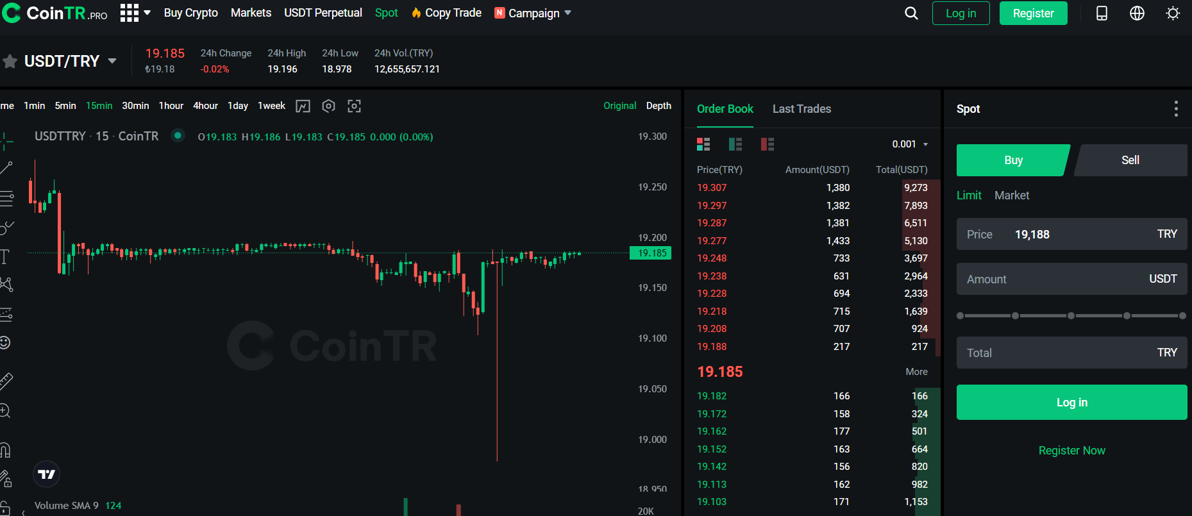Open the search magnifier in the header
The width and height of the screenshot is (1192, 516).
click(x=911, y=13)
